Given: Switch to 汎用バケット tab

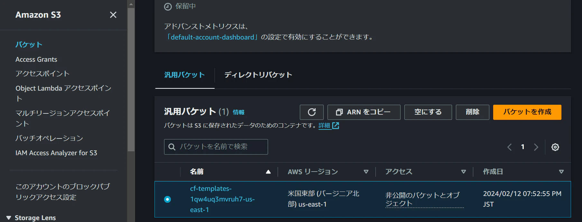Looking at the screenshot, I should click(x=185, y=75).
